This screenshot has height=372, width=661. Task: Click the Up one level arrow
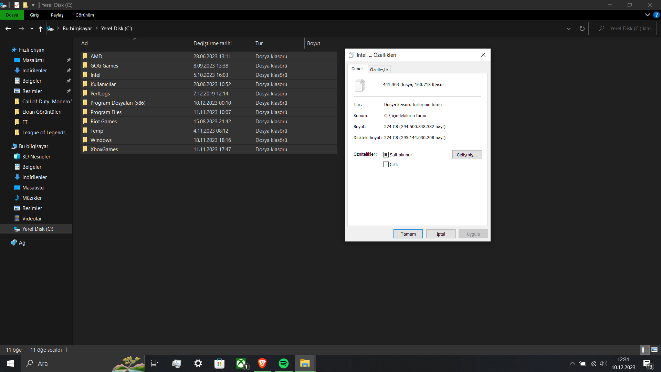(x=41, y=29)
